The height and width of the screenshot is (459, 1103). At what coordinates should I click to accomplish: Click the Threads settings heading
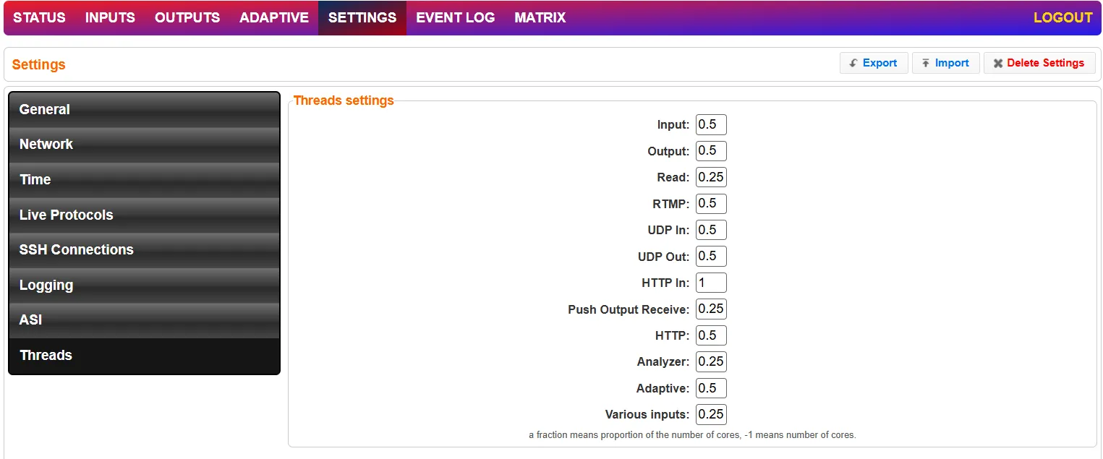(344, 100)
